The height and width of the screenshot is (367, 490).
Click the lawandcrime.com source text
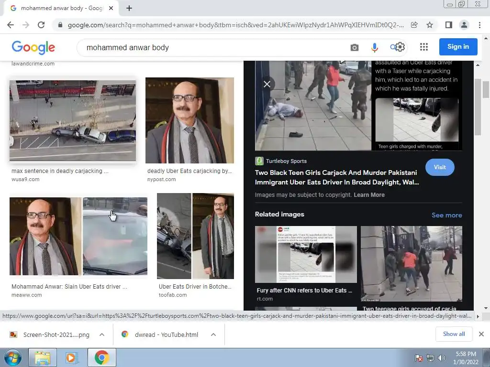(33, 64)
